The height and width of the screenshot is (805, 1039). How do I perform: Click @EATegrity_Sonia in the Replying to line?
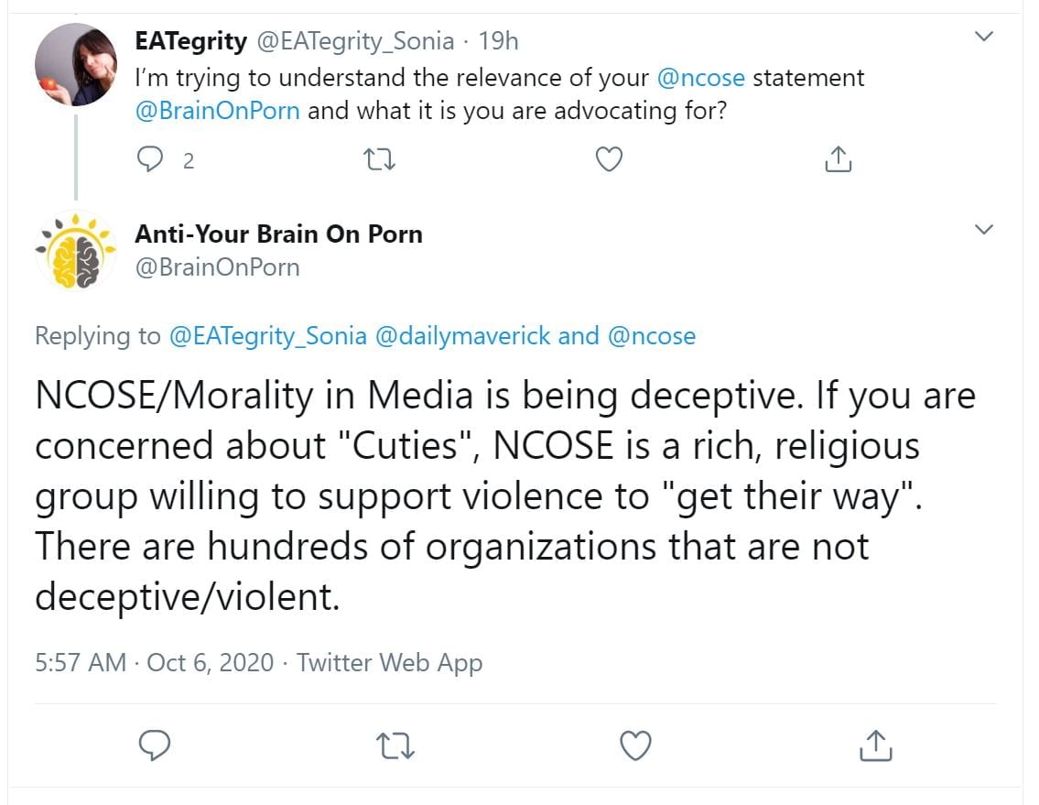(268, 336)
